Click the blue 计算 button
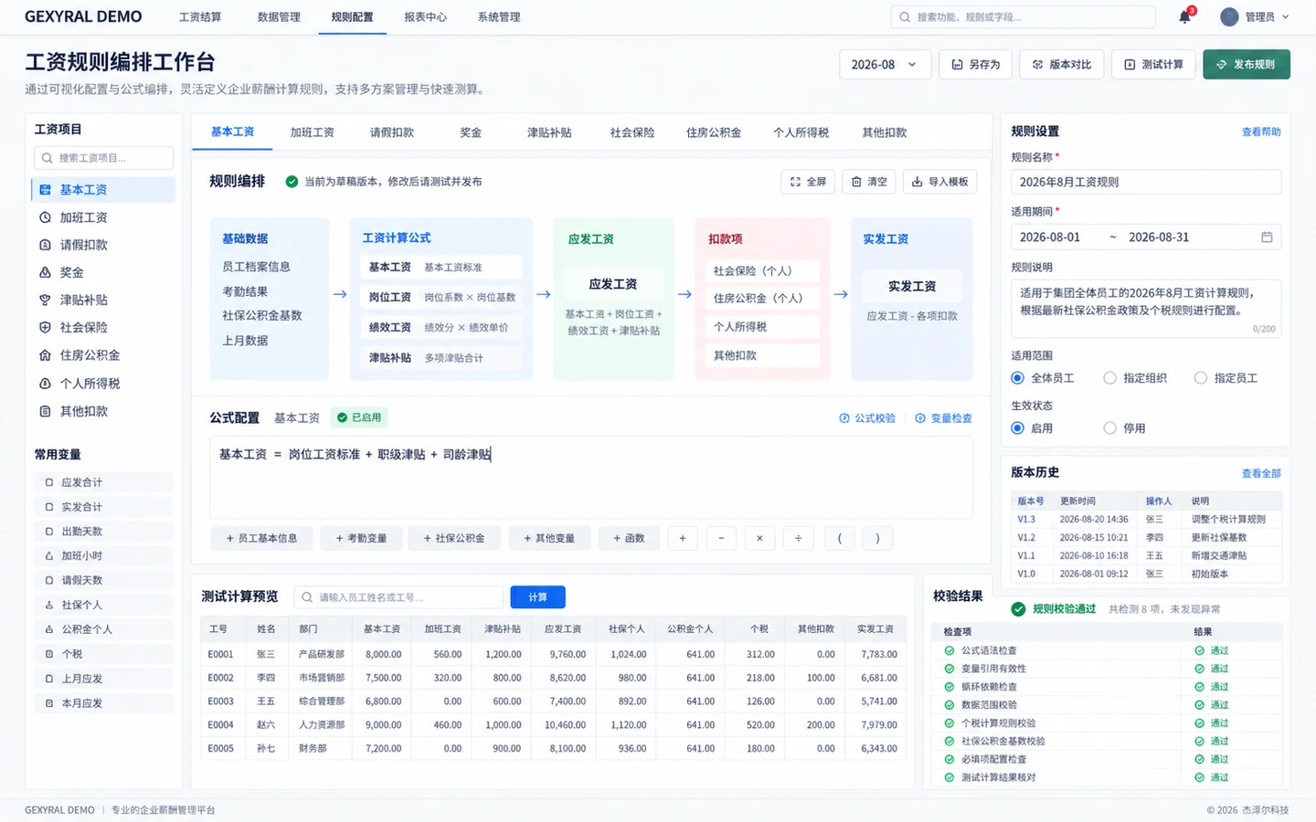 pos(537,597)
